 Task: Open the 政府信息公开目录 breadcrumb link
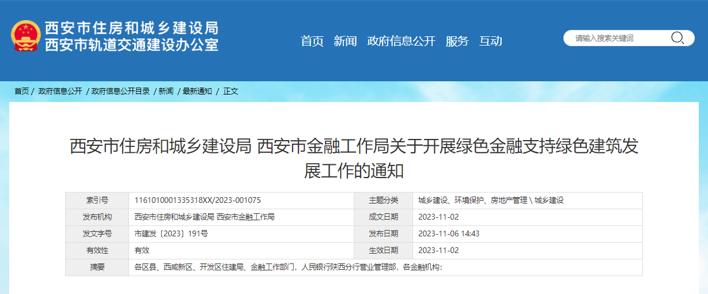point(120,91)
